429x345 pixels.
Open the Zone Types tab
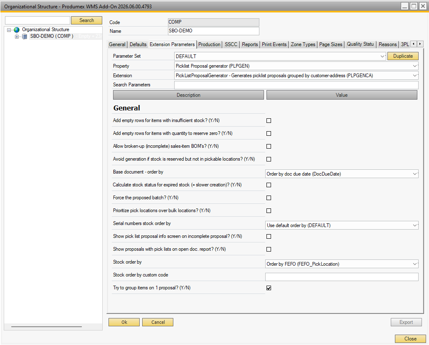[x=303, y=44]
